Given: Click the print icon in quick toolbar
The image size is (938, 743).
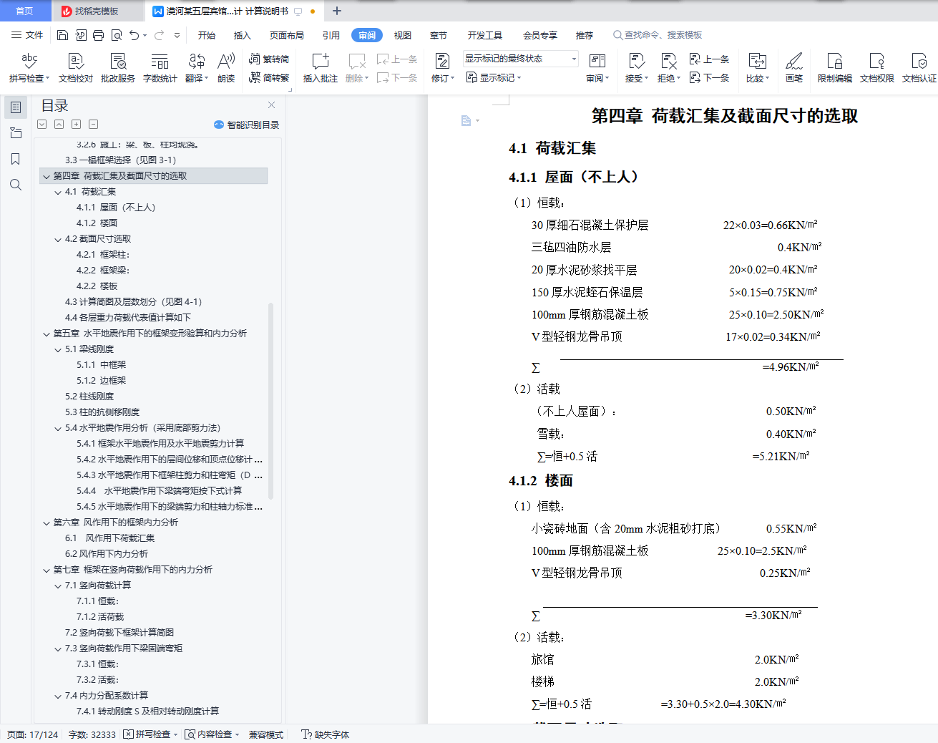Looking at the screenshot, I should tap(98, 35).
